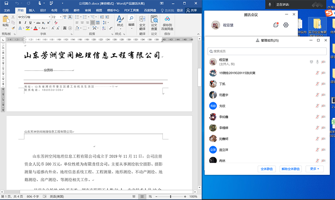Click the zoom slider in status bar
335x200 pixels.
(170, 196)
